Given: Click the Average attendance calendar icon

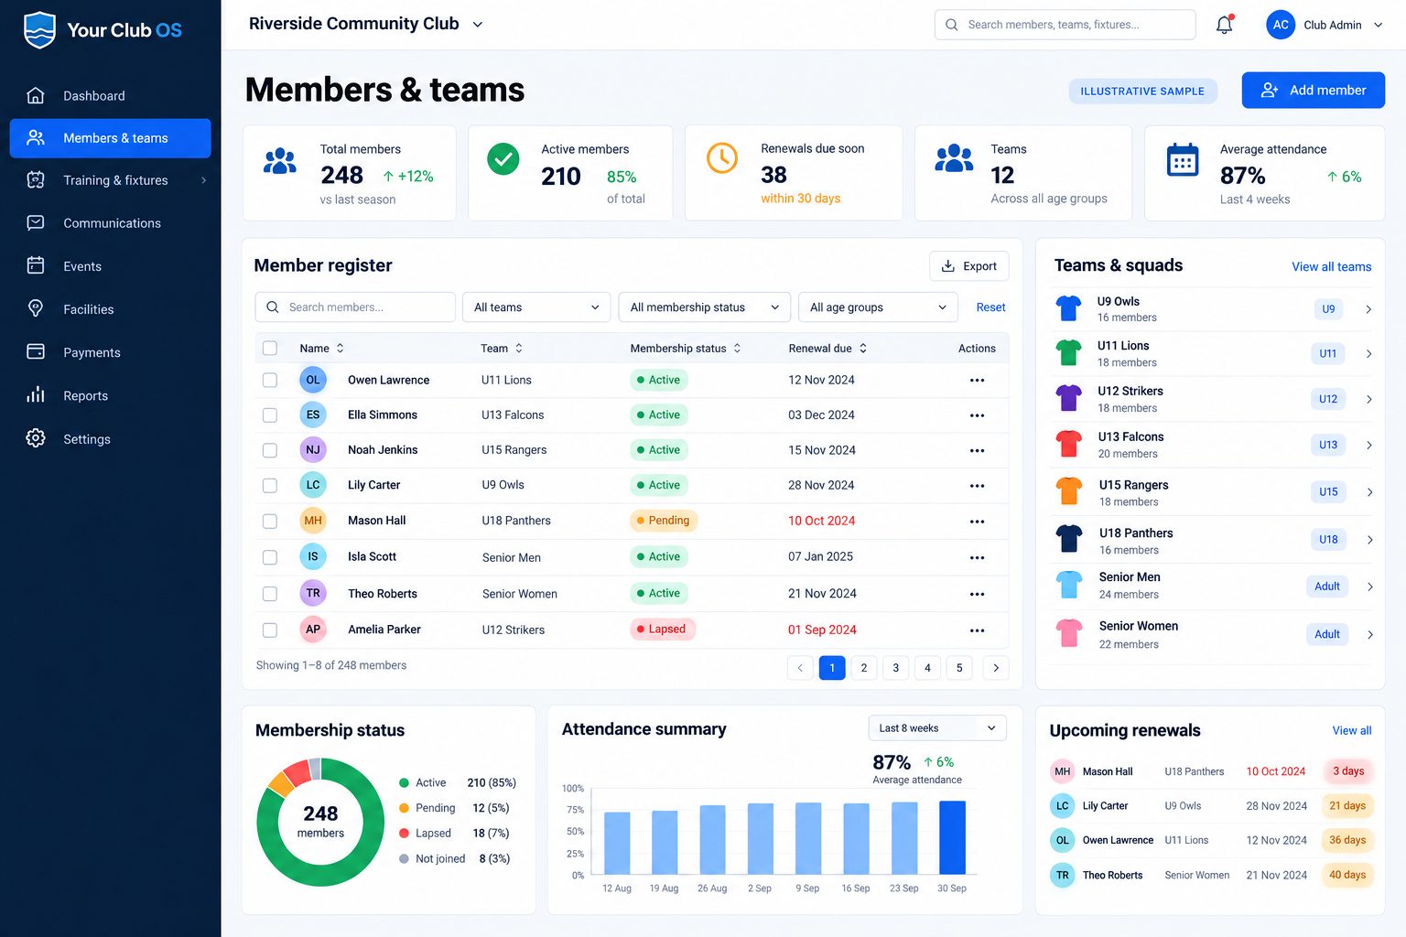Looking at the screenshot, I should 1183,160.
